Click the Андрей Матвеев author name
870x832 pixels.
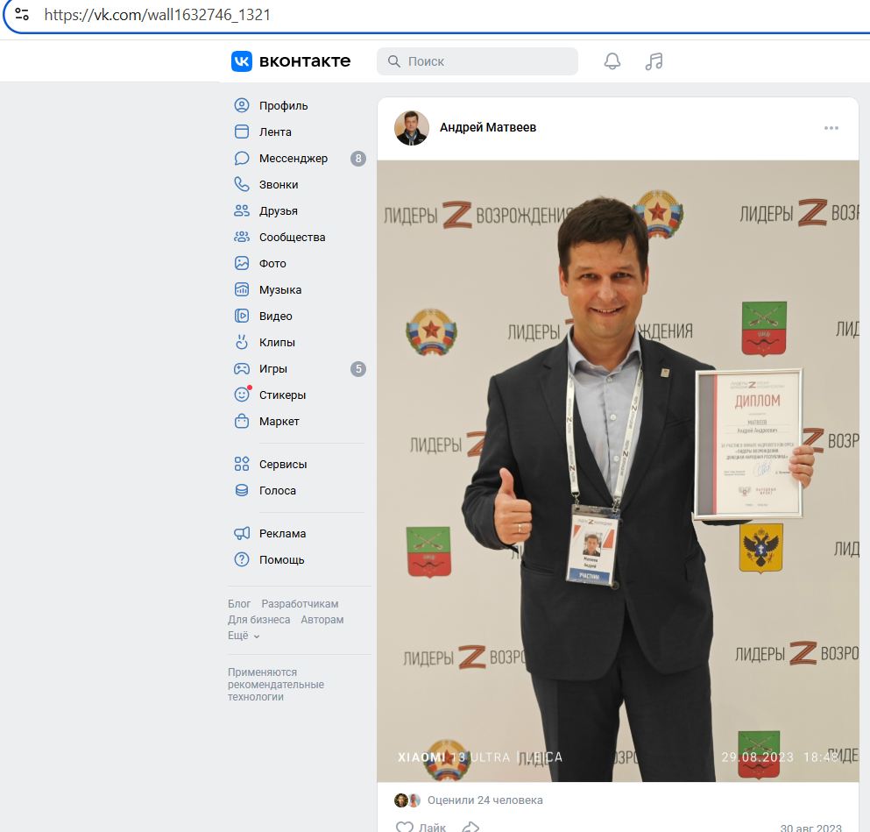(487, 128)
